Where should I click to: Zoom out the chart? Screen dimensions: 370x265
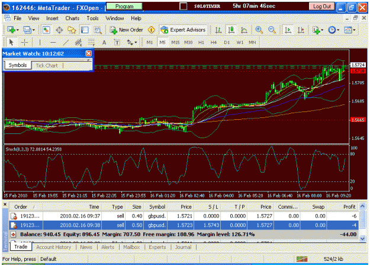click(x=272, y=30)
